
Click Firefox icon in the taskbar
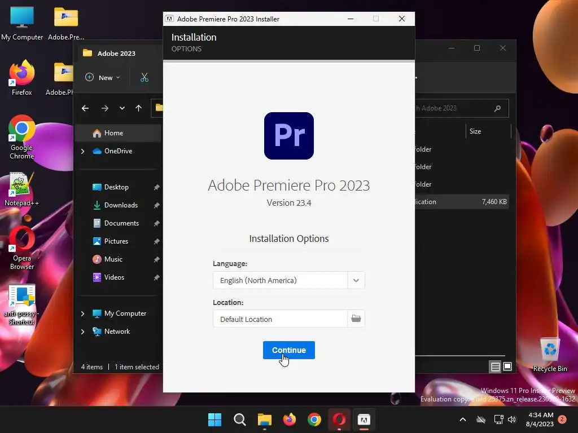pos(290,419)
